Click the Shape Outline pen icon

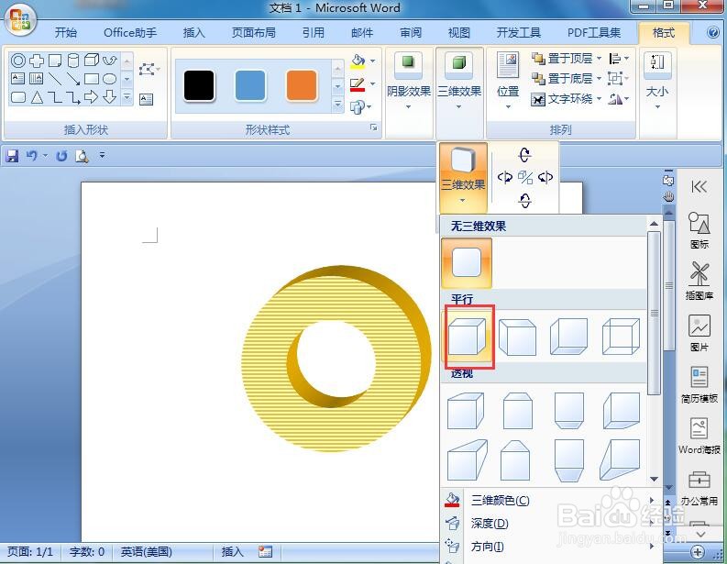tap(357, 85)
